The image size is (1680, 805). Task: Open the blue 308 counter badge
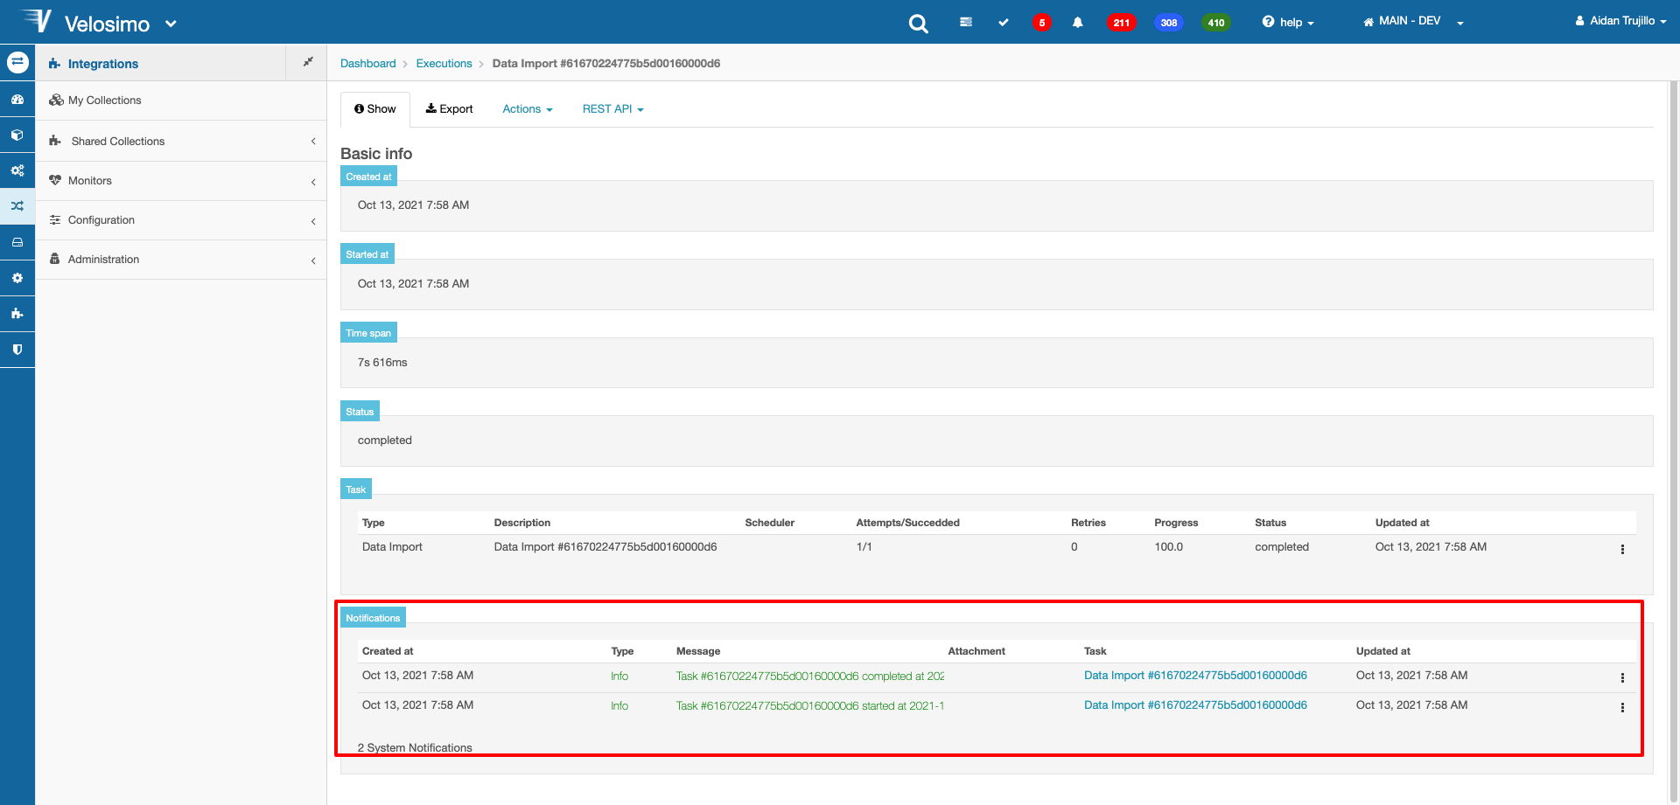click(x=1169, y=23)
